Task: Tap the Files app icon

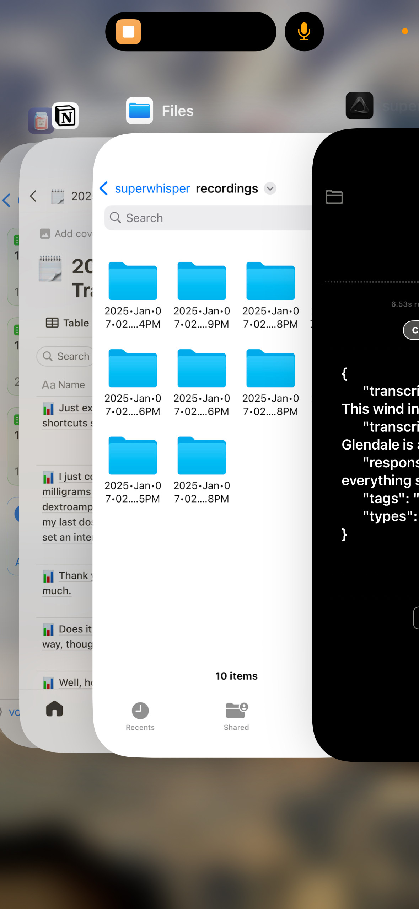Action: pos(140,111)
